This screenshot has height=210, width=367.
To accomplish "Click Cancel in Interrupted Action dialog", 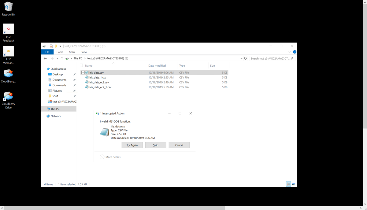I will [179, 145].
